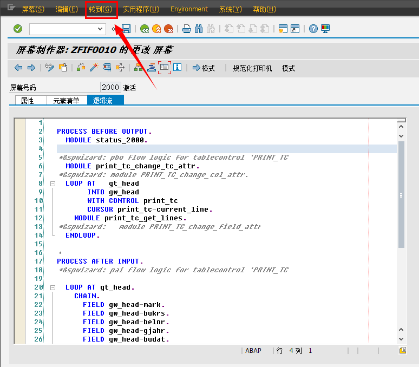Click the 规范化打印机 pretty printer button
The image size is (419, 367).
[252, 68]
